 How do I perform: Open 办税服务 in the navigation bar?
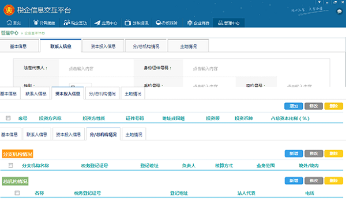coord(167,23)
